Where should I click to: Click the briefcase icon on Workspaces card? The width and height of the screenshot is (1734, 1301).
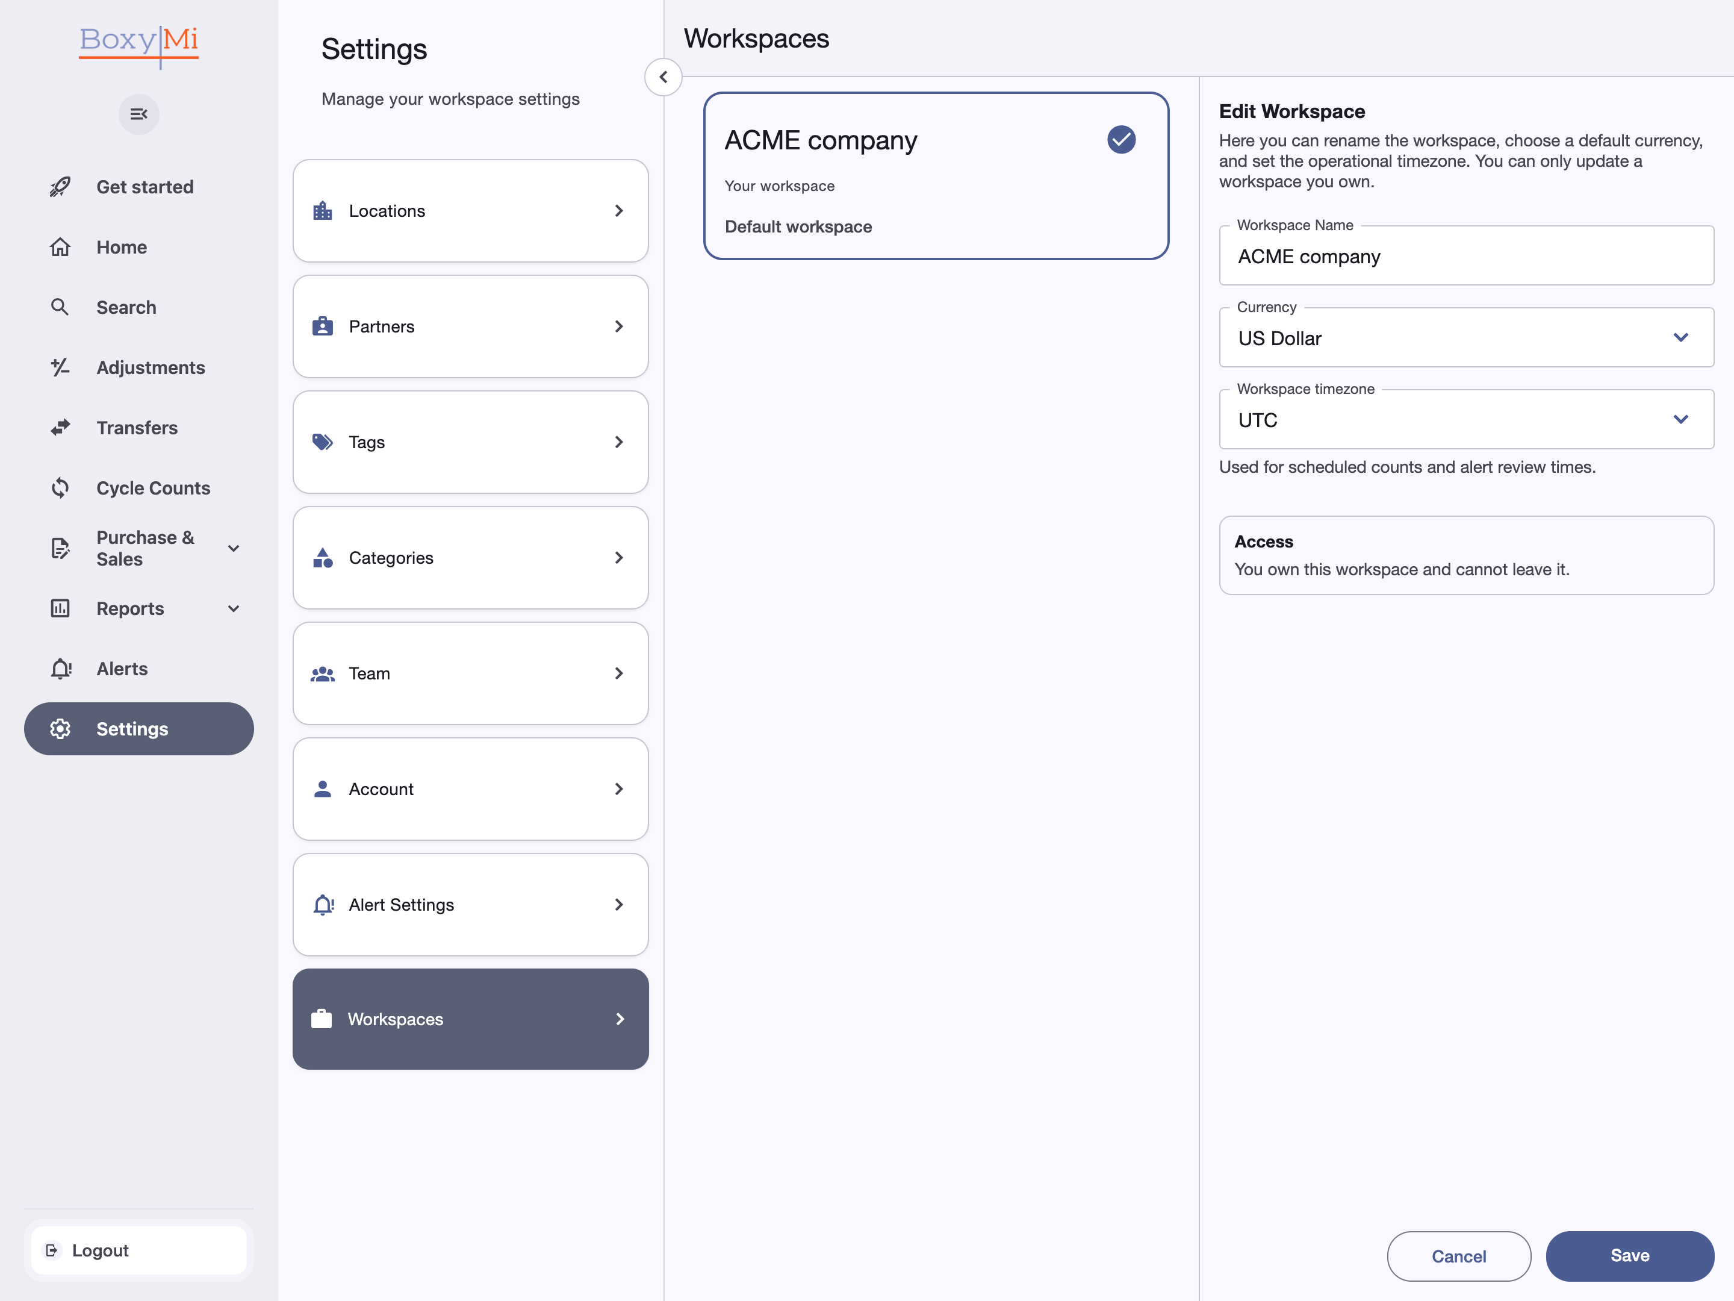pos(322,1019)
